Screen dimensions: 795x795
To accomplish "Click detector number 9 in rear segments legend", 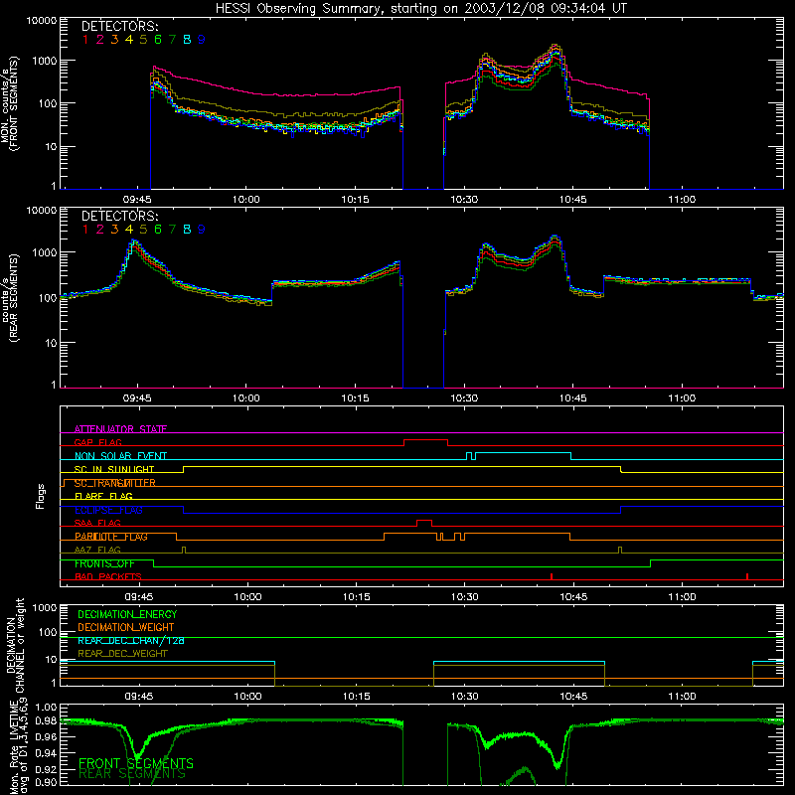I will point(202,230).
